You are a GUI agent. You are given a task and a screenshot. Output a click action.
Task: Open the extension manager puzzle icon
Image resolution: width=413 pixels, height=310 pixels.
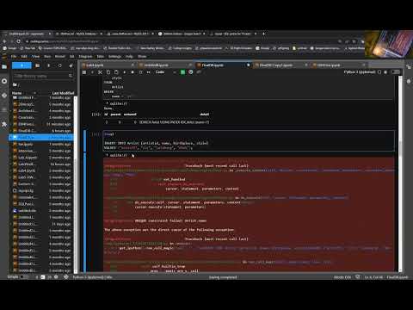pos(4,124)
